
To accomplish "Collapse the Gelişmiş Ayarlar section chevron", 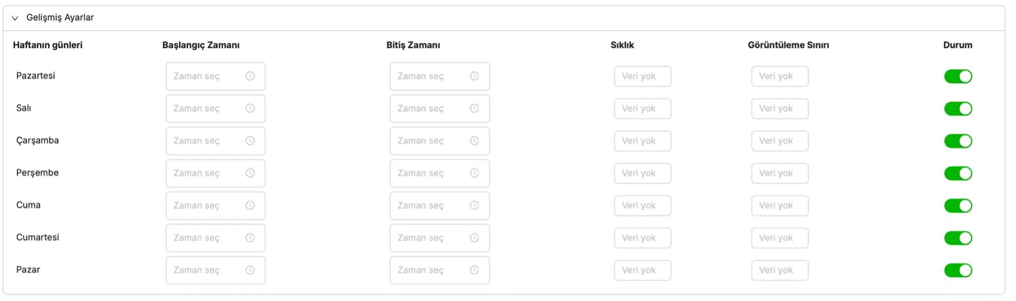I will coord(15,18).
